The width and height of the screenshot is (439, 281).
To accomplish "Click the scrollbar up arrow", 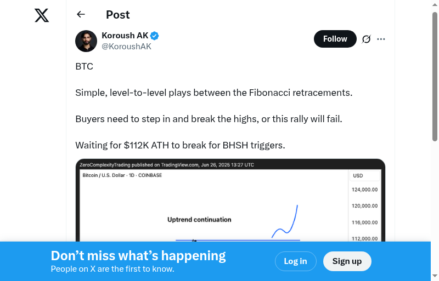I will (x=435, y=5).
